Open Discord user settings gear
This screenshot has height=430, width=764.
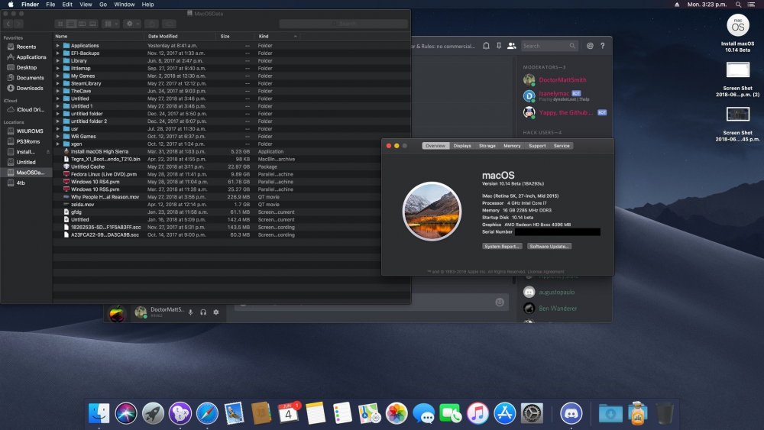(x=216, y=312)
